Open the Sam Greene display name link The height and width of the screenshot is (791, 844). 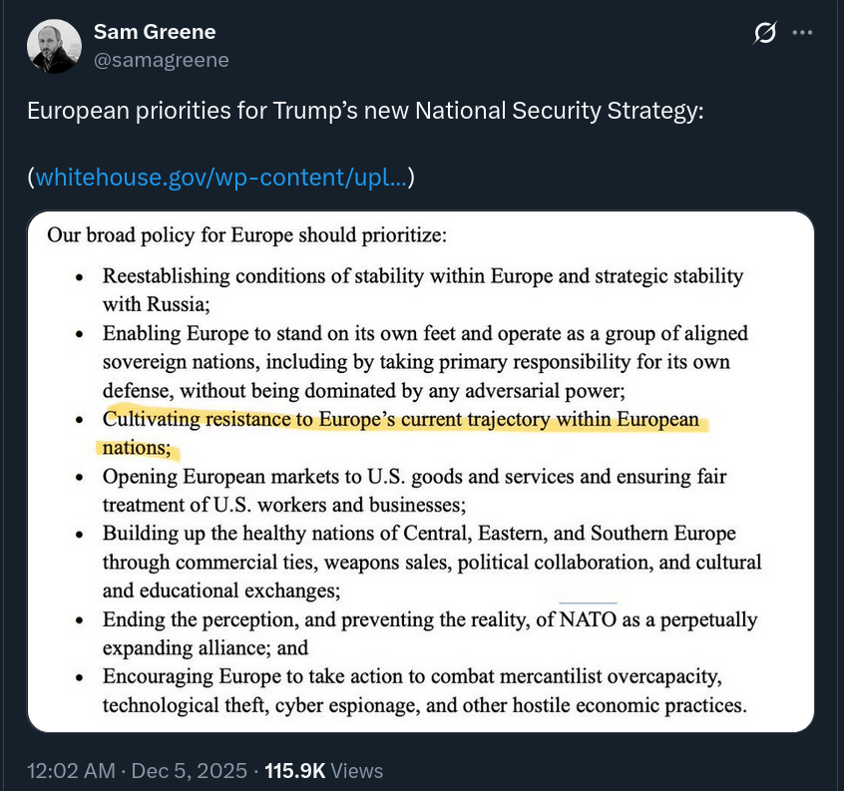[x=155, y=32]
